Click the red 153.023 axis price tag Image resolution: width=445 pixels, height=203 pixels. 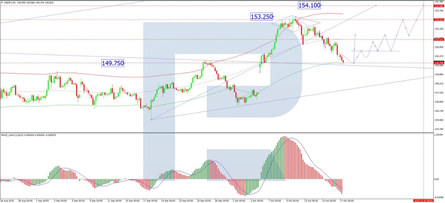coord(438,20)
